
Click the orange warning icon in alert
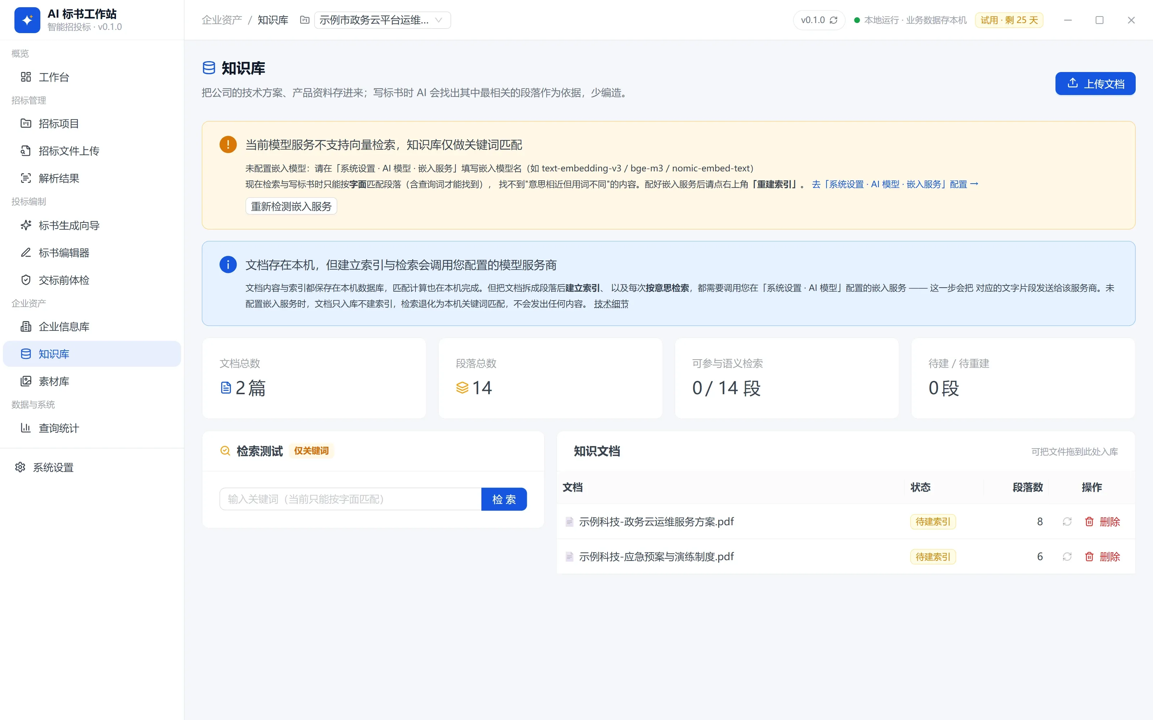click(228, 144)
